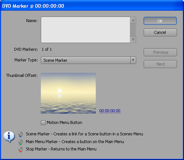The image size is (184, 160).
Task: Go to the Next DVD marker
Action: (160, 64)
